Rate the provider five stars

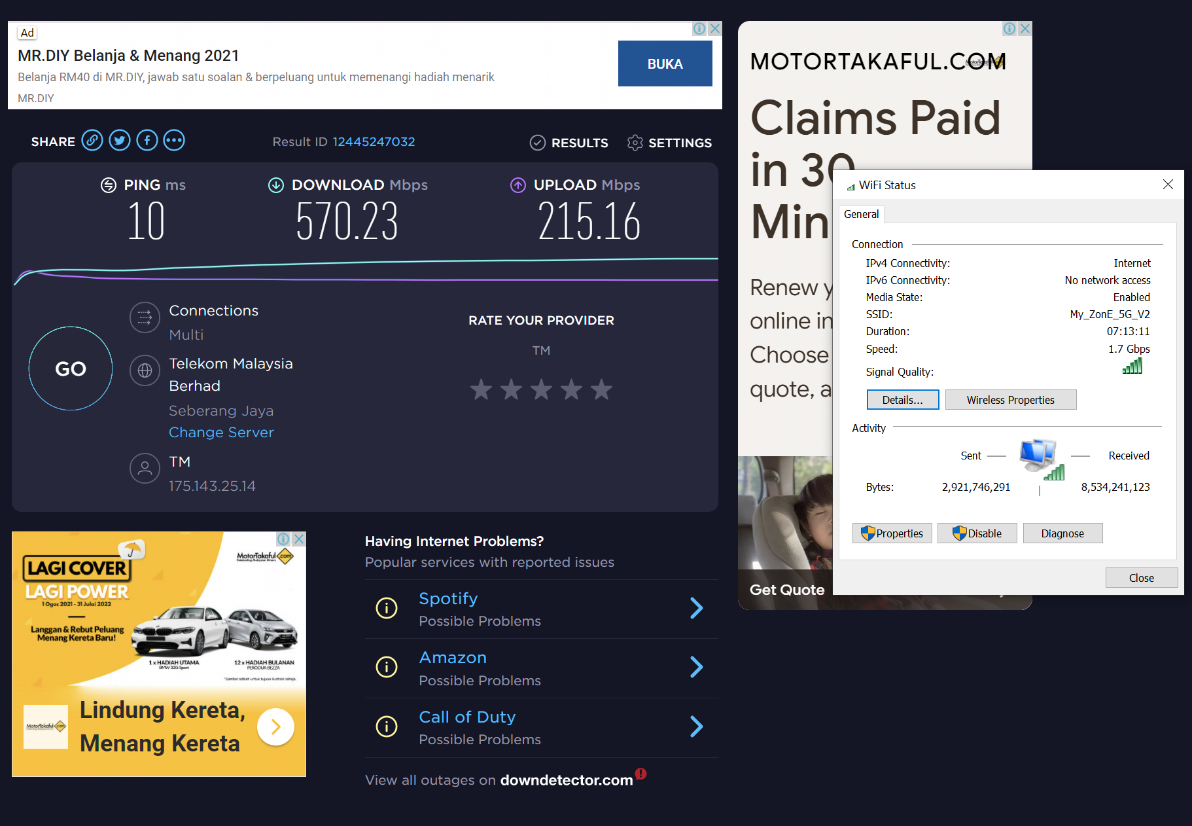[x=601, y=389]
